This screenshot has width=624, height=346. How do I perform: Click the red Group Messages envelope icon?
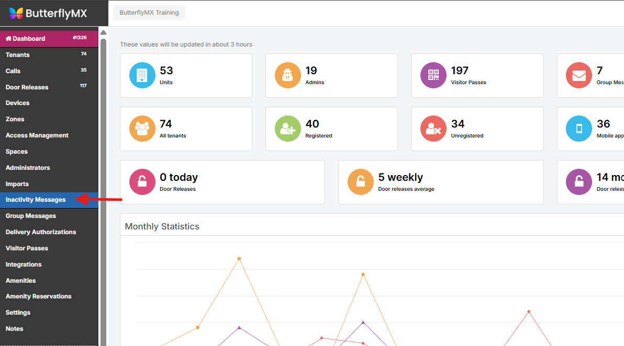[579, 75]
